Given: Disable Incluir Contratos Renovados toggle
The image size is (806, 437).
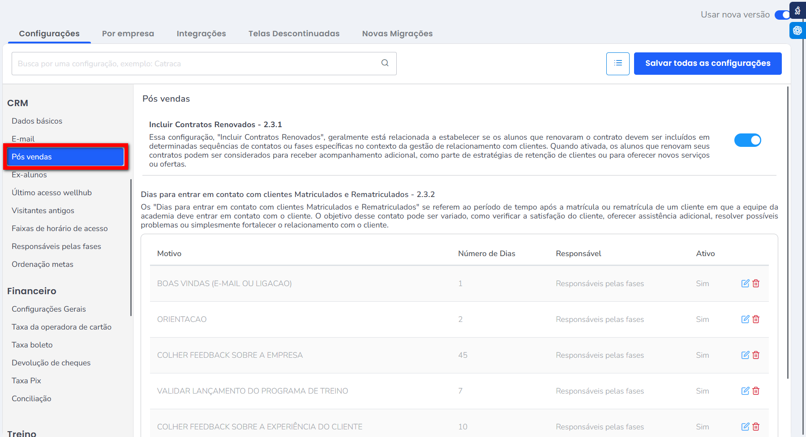Looking at the screenshot, I should 747,140.
